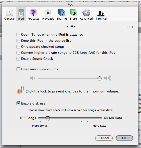This screenshot has width=141, height=148.
Task: Click the Shuffle device name heading
Action: tap(70, 27)
